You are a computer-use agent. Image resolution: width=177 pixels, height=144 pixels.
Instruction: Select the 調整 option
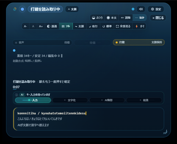(x=126, y=18)
